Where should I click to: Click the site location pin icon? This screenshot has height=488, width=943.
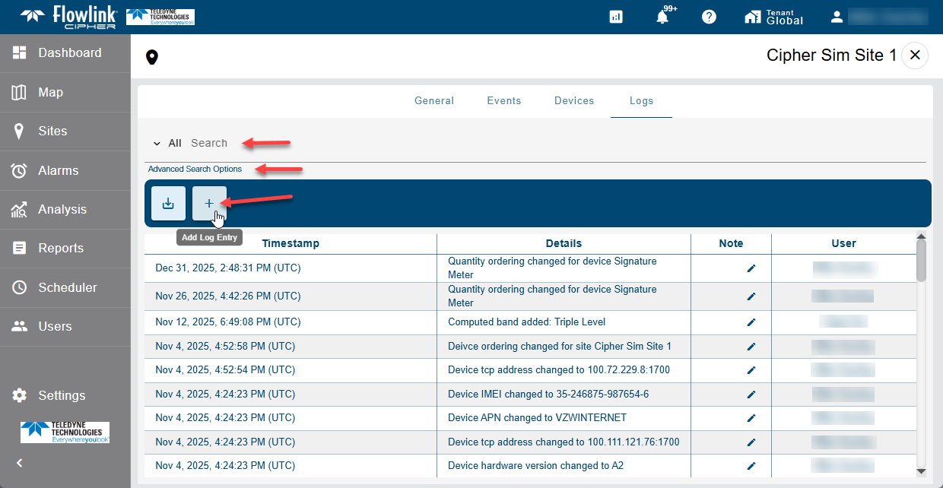[x=152, y=57]
